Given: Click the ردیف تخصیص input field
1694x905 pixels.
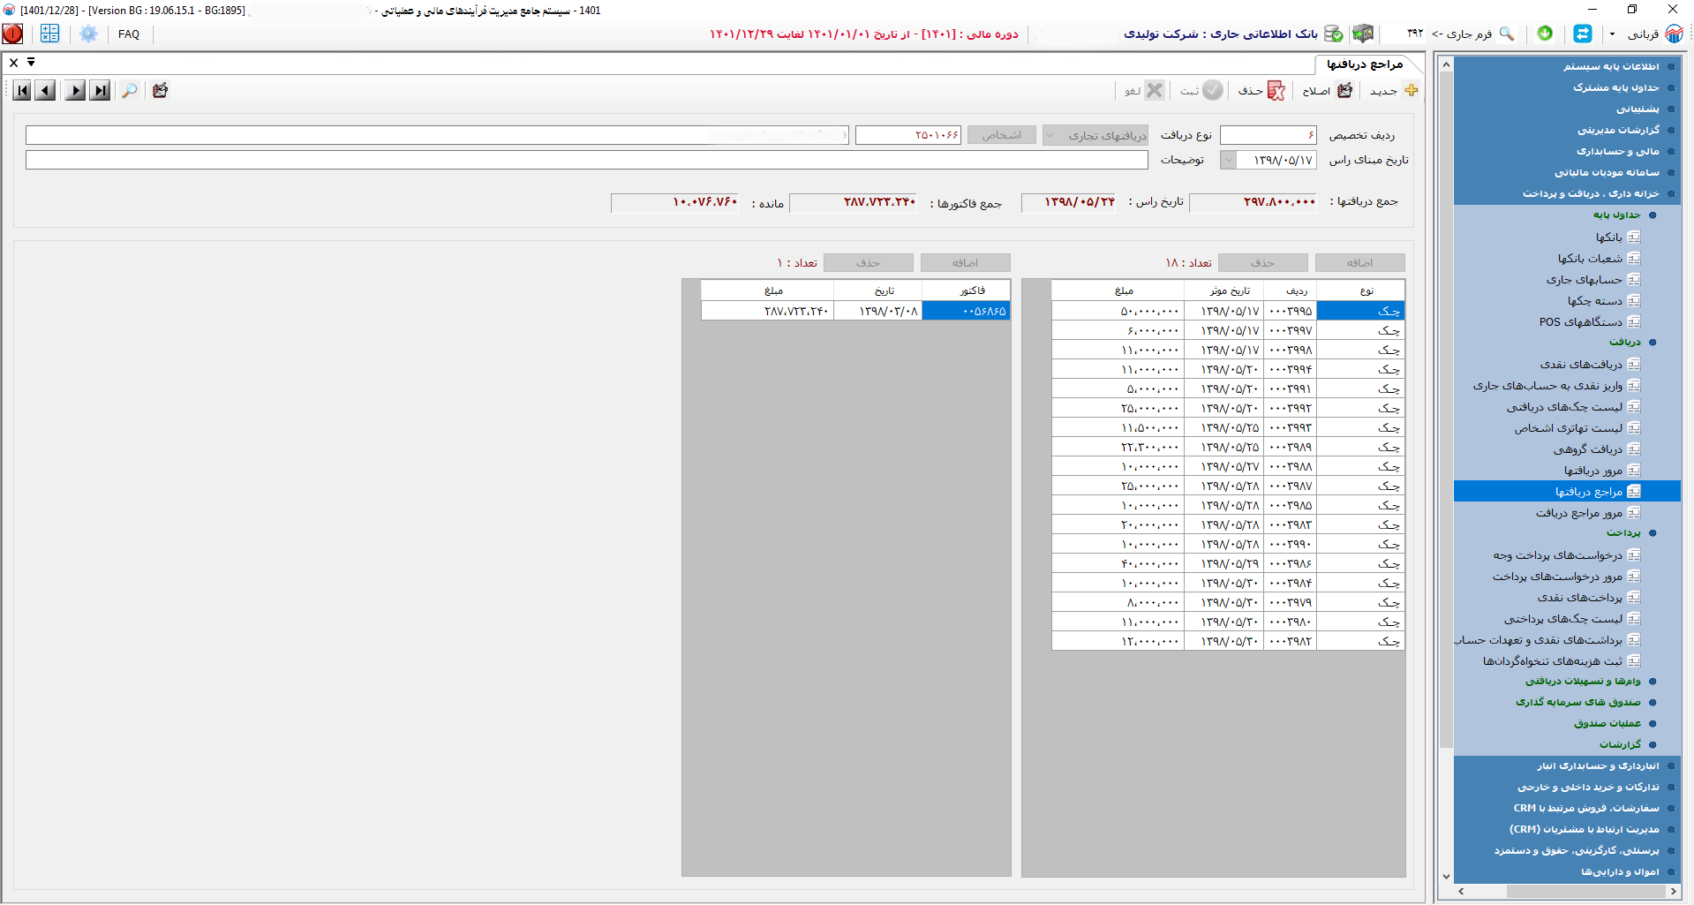Looking at the screenshot, I should click(1269, 135).
